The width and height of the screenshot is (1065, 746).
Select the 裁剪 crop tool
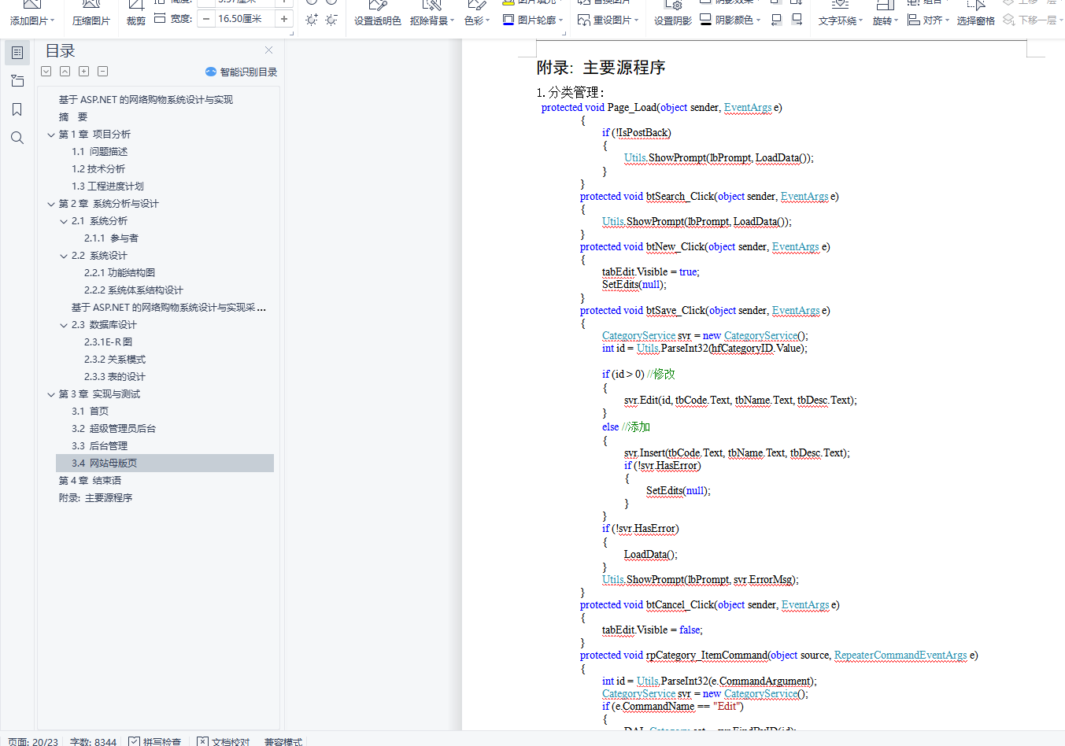tap(136, 14)
